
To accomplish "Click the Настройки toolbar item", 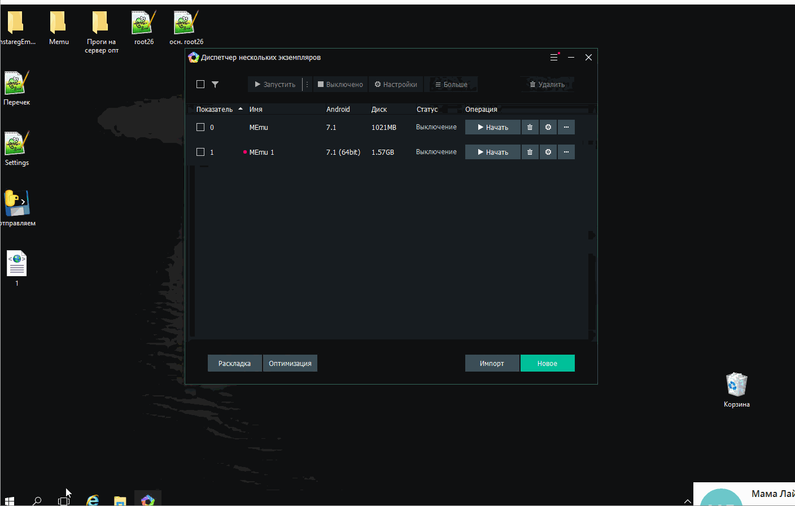I will tap(396, 84).
